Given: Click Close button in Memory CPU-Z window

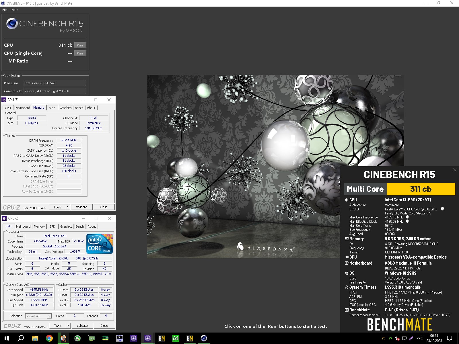Looking at the screenshot, I should pos(104,207).
